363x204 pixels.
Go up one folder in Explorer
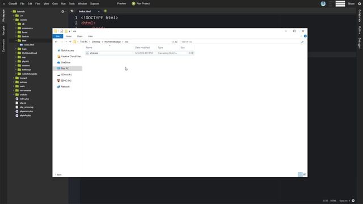(x=70, y=42)
